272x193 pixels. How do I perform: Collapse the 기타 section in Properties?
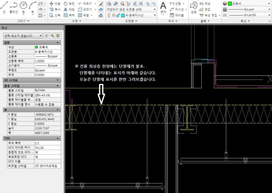(57, 138)
